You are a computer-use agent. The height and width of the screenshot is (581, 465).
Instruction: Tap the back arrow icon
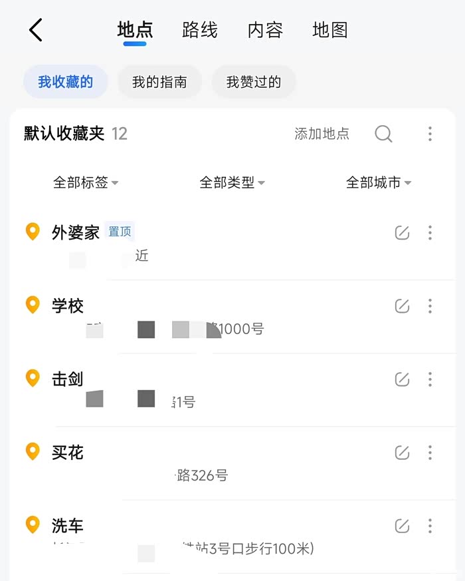point(36,30)
